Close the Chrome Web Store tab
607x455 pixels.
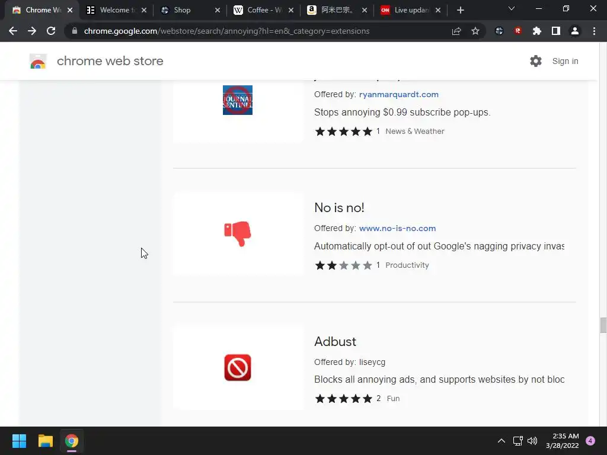70,10
